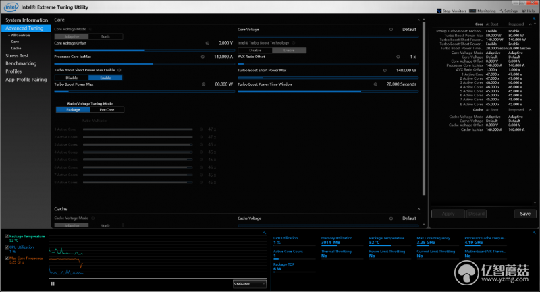Image resolution: width=540 pixels, height=292 pixels.
Task: Click info icon for Turbo Boost Power Time Window
Action: (x=375, y=84)
